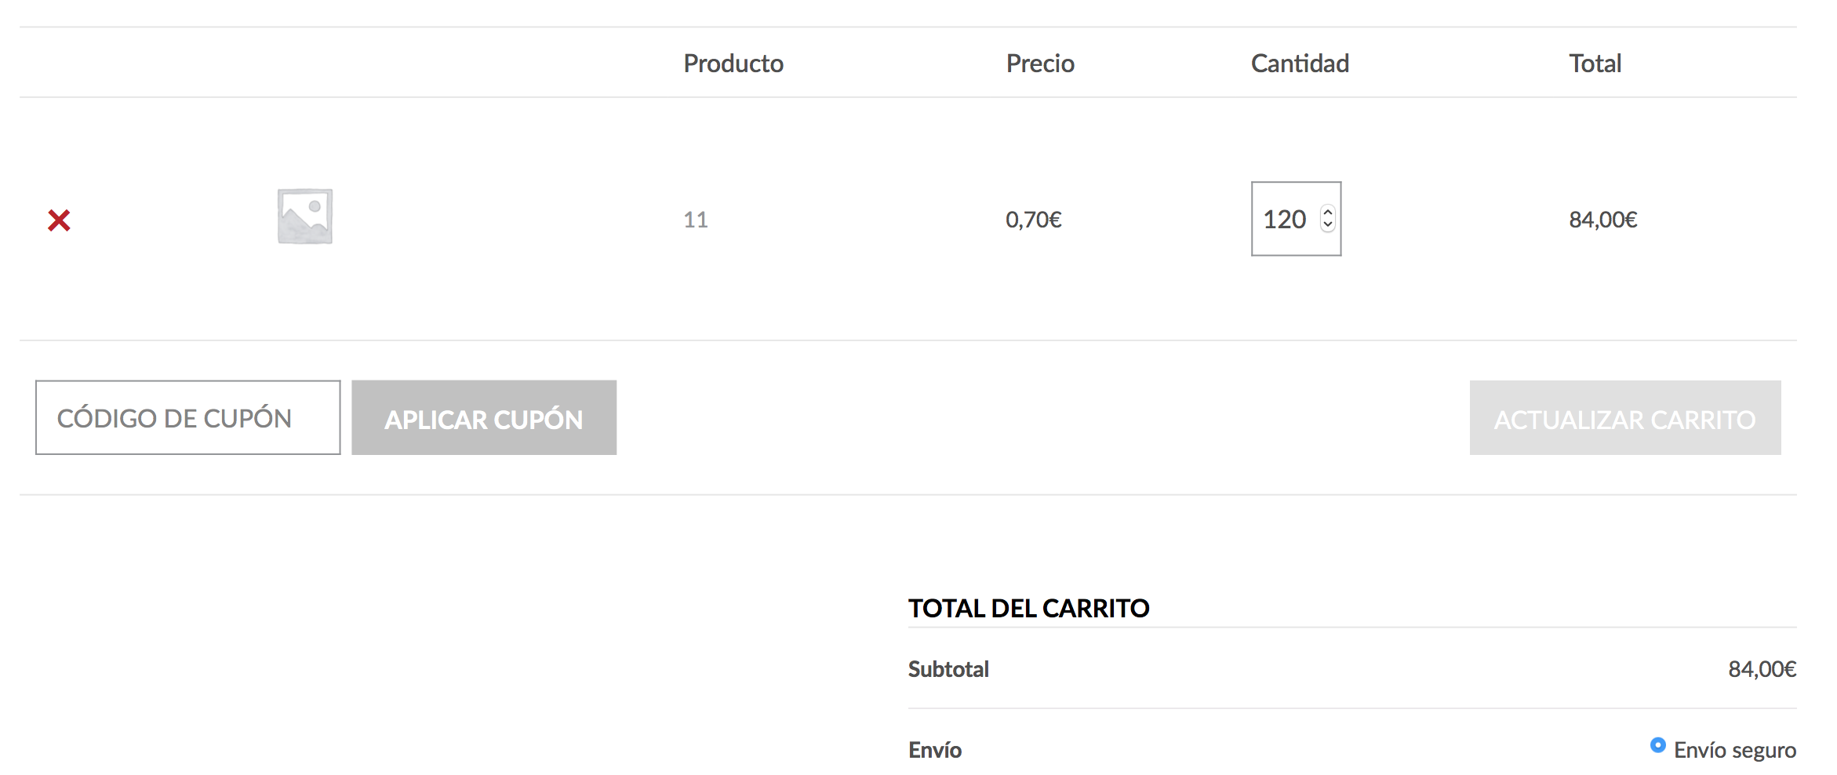Click the Precio column header
Viewport: 1837px width, 775px height.
[x=1040, y=64]
